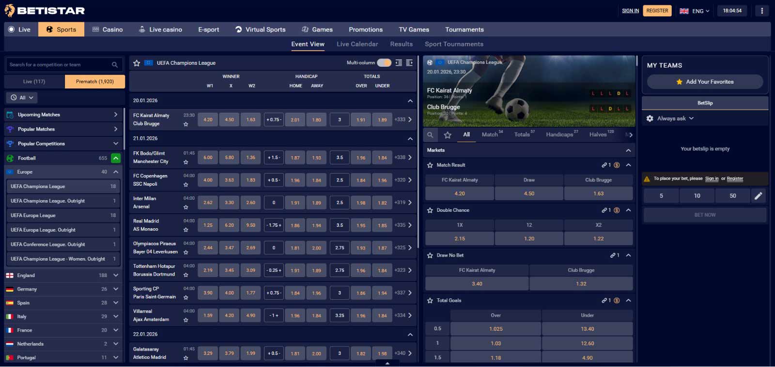Click the search magnifier in competition search
775x367 pixels.
pyautogui.click(x=115, y=65)
